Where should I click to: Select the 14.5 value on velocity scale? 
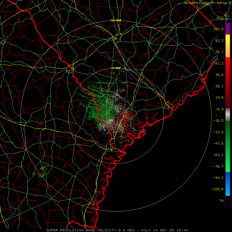(x=219, y=98)
